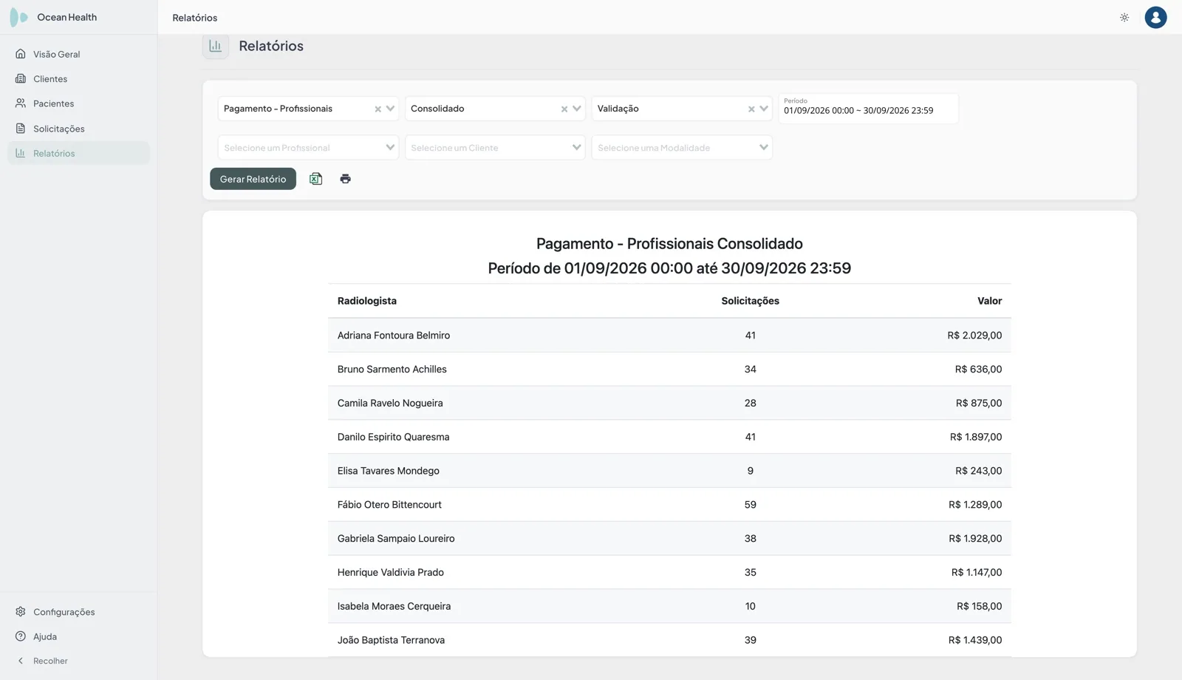Go to Visão Geral in sidebar
The height and width of the screenshot is (680, 1182).
tap(78, 54)
